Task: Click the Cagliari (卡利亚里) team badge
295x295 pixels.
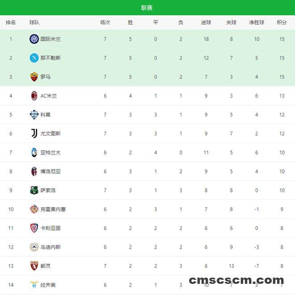Action: pyautogui.click(x=34, y=228)
